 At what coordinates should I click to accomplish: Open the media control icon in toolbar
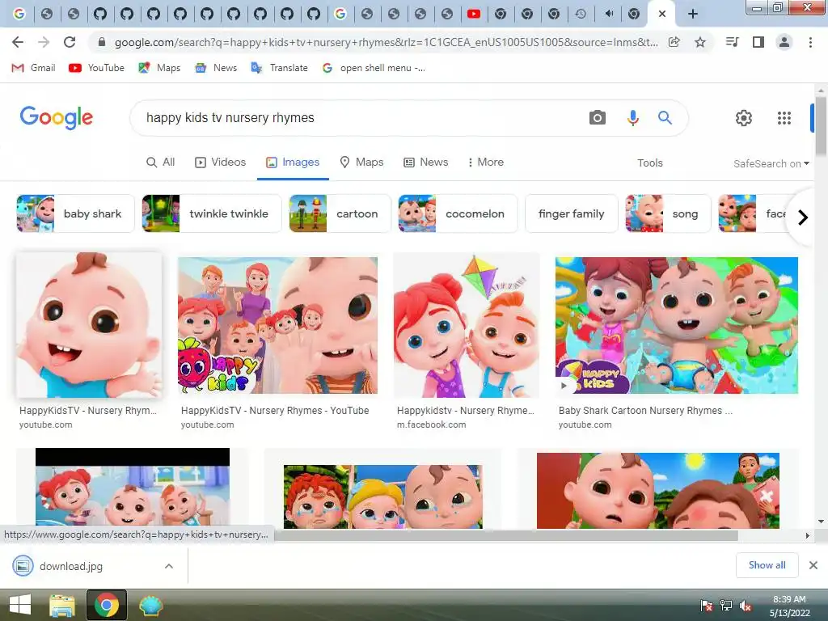click(x=732, y=42)
